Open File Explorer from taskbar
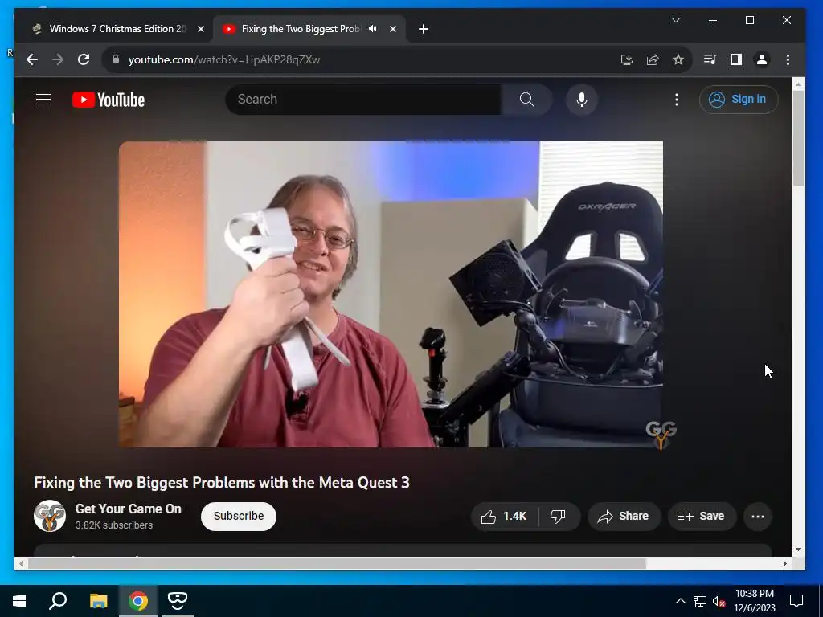The width and height of the screenshot is (823, 617). pyautogui.click(x=98, y=601)
